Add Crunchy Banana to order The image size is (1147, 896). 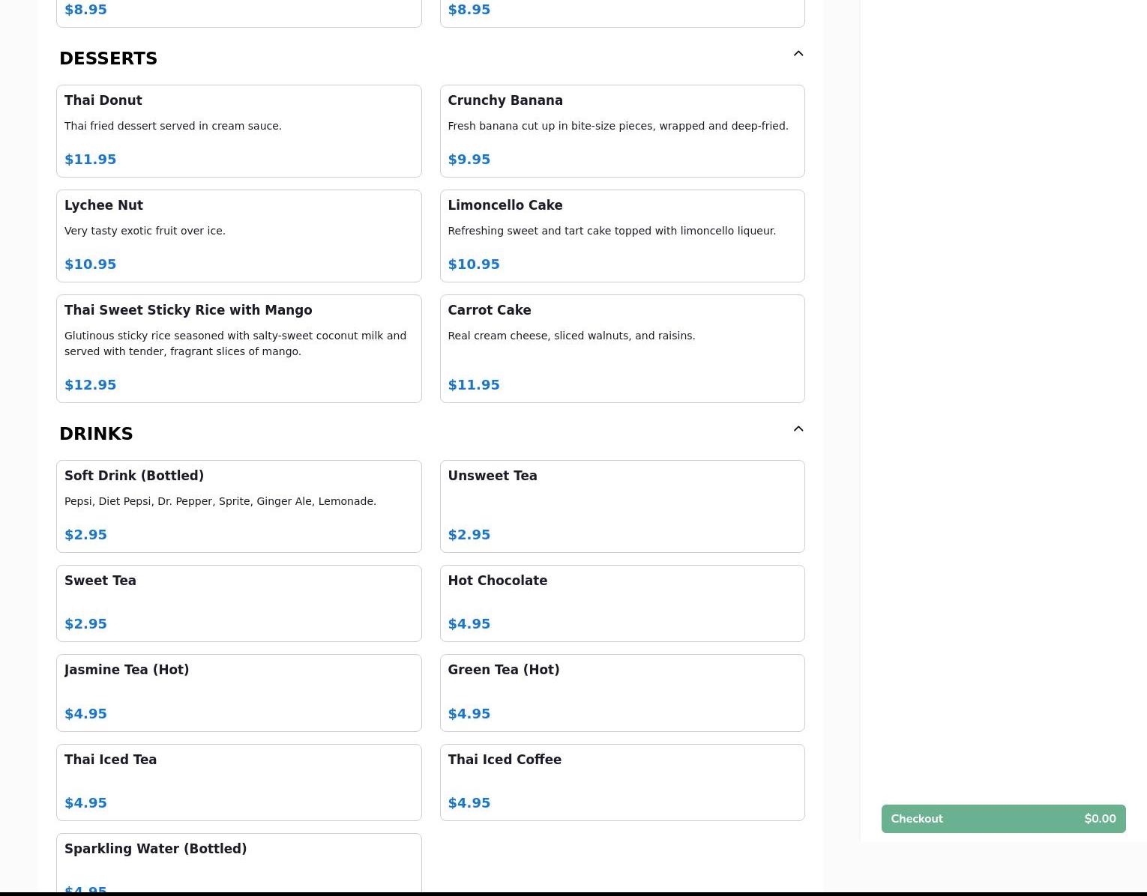[x=621, y=131]
